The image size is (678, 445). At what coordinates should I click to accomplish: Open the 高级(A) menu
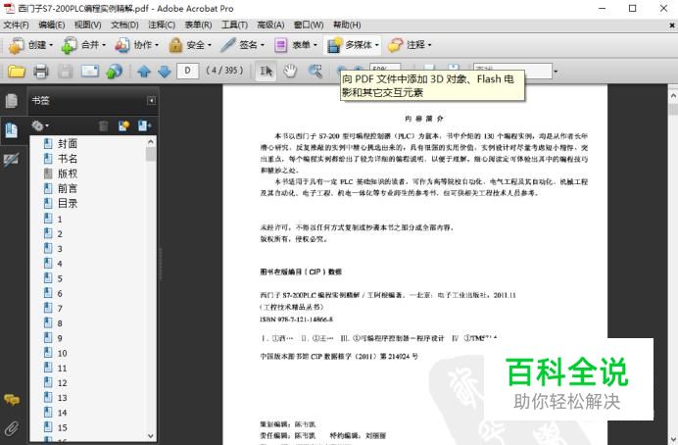click(x=270, y=25)
